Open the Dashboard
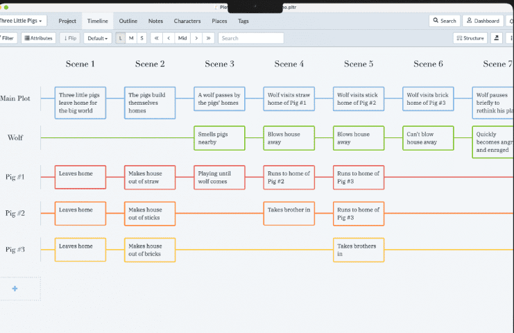Screen dimensions: 514x333 [x=483, y=21]
